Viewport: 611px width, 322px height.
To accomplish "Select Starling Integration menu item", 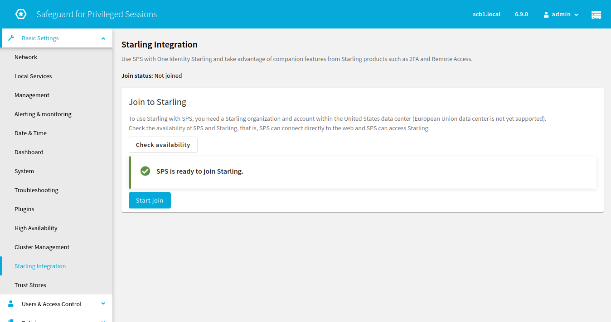I will click(56, 266).
